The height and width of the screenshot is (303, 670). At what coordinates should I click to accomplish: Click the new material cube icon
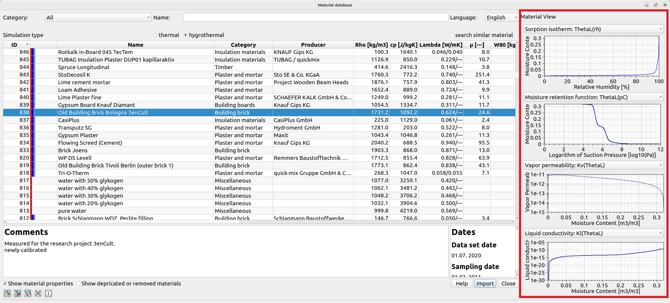point(7,293)
